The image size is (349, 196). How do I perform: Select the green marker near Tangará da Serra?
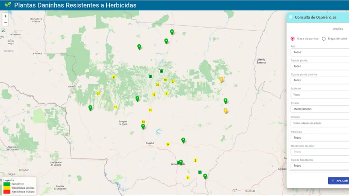[x=143, y=126]
